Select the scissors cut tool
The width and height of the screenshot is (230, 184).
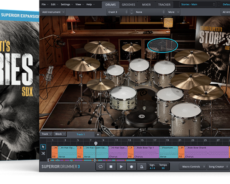click(x=43, y=153)
